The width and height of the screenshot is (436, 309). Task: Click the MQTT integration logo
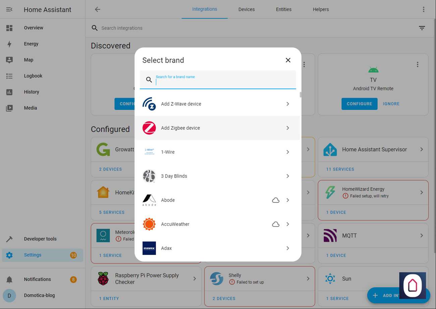(330, 236)
